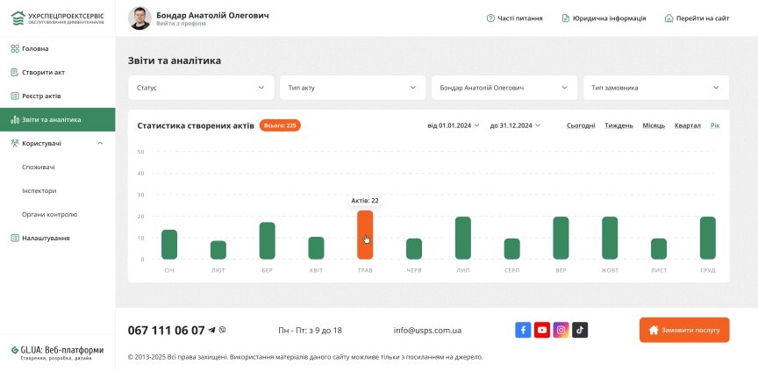
Task: Click the Звіти та аналітика chart icon
Action: (x=15, y=120)
